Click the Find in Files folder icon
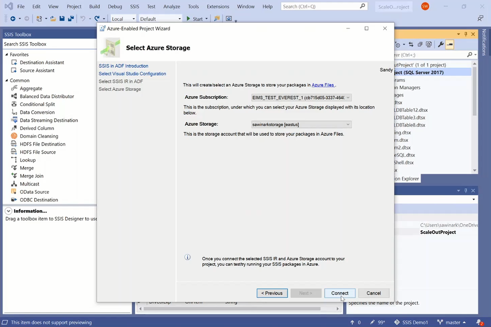Image resolution: width=491 pixels, height=327 pixels. pos(216,19)
